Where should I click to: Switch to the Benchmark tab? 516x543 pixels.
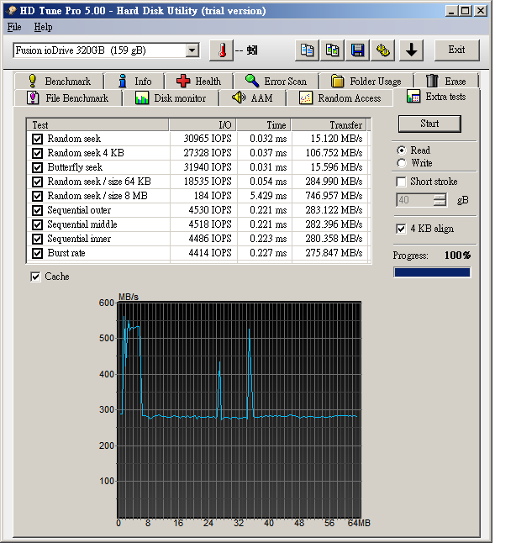tap(59, 81)
